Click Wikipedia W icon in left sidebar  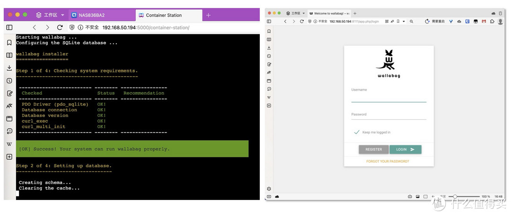point(9,144)
